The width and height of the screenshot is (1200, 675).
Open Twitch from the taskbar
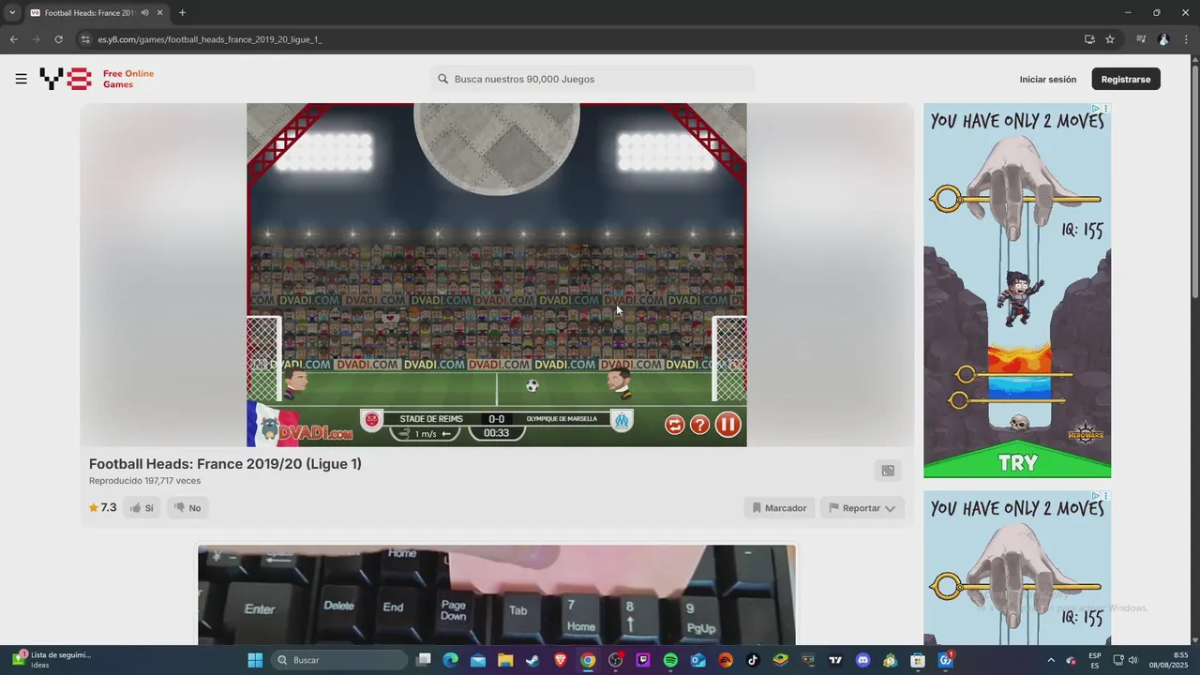click(643, 660)
